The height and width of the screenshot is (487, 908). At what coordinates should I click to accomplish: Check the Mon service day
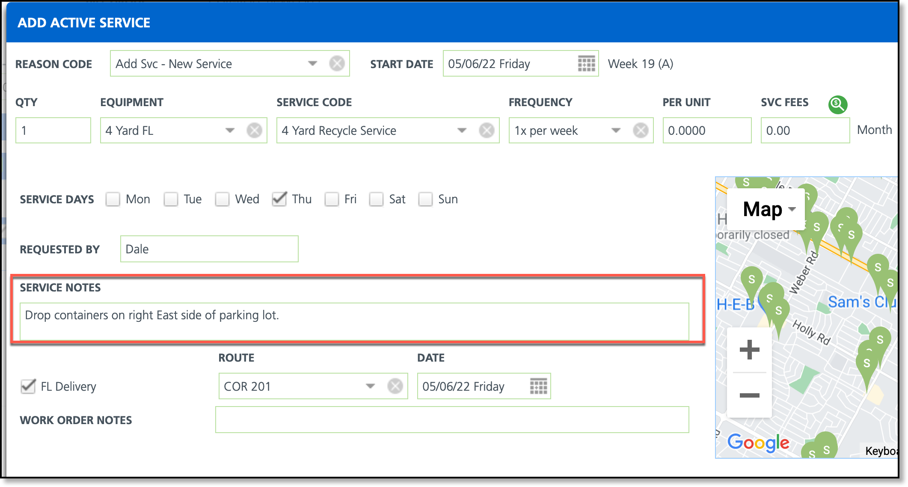(113, 199)
